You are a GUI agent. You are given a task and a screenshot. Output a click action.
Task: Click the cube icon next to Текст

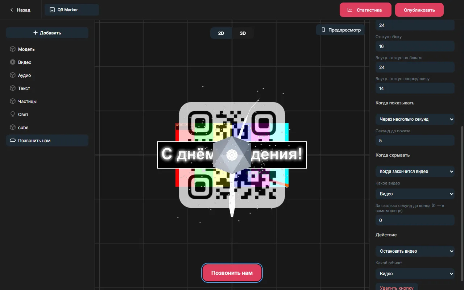[x=13, y=88]
